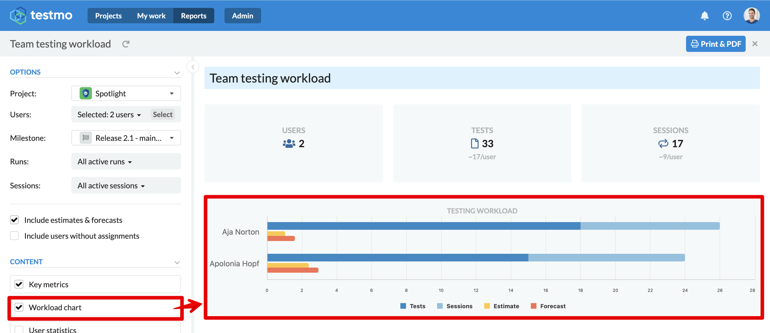Refresh the Team testing workload report

coord(126,44)
